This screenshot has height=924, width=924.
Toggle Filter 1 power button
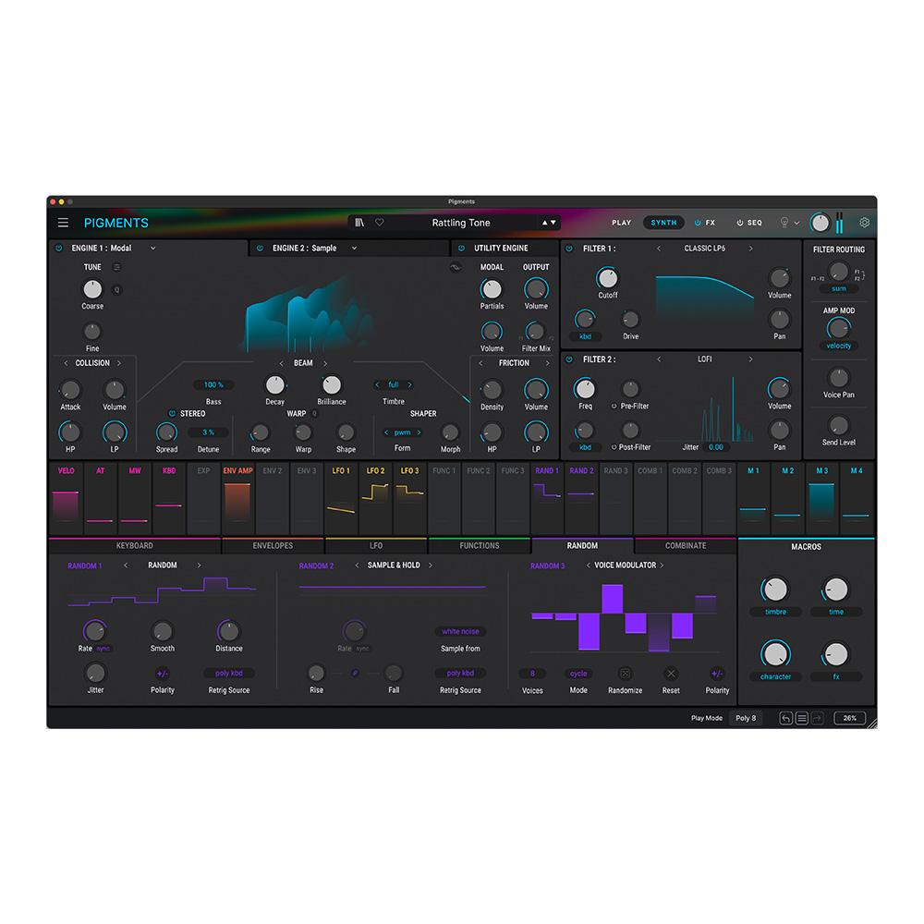[569, 249]
